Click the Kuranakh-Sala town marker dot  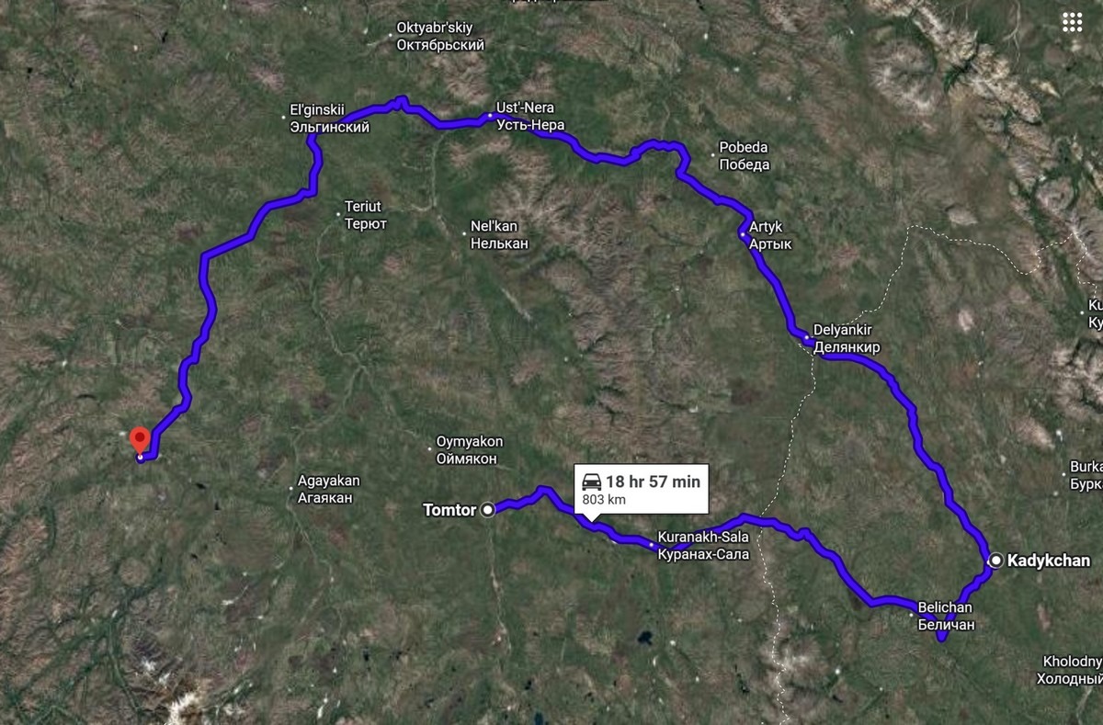click(x=652, y=546)
